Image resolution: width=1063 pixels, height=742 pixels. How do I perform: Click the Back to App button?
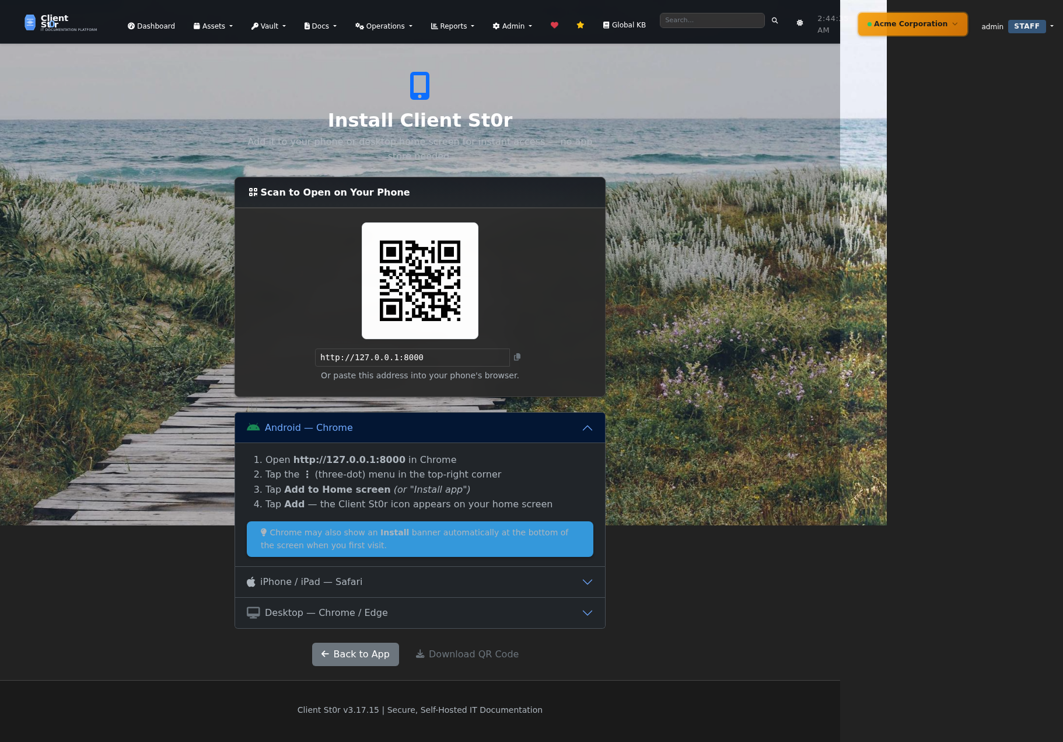(x=355, y=654)
